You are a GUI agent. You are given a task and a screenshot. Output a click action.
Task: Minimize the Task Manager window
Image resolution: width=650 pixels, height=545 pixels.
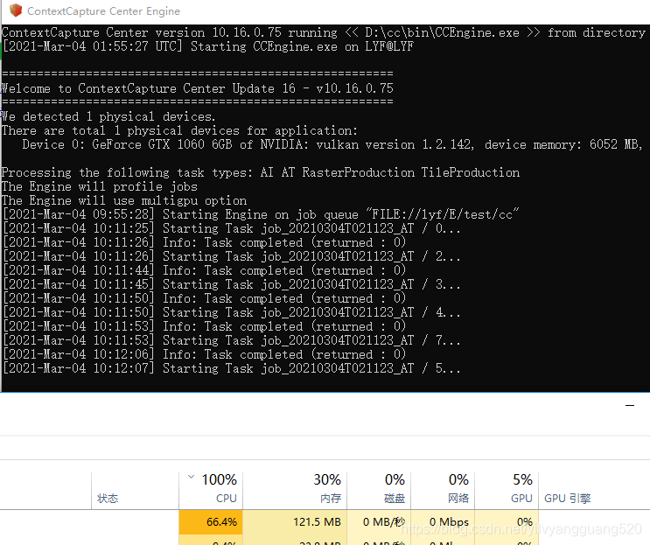click(x=630, y=405)
